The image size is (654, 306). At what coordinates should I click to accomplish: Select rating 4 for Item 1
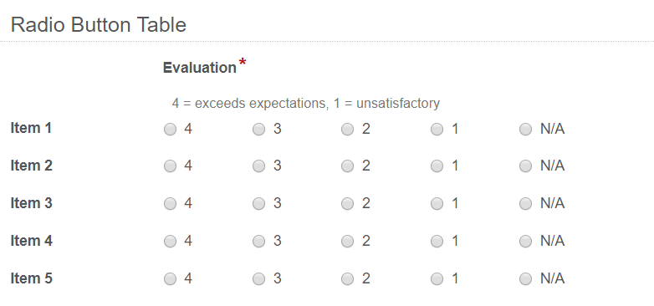[x=170, y=130]
